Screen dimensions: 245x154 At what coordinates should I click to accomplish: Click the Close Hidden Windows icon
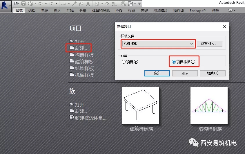pyautogui.click(x=124, y=3)
